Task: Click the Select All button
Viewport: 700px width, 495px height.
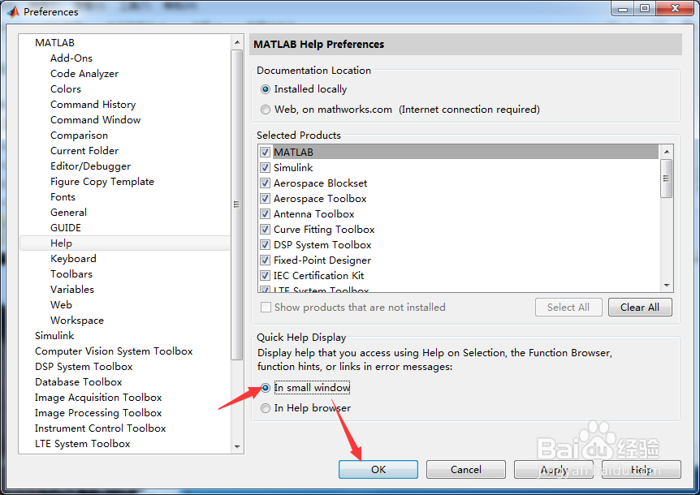Action: pyautogui.click(x=568, y=308)
